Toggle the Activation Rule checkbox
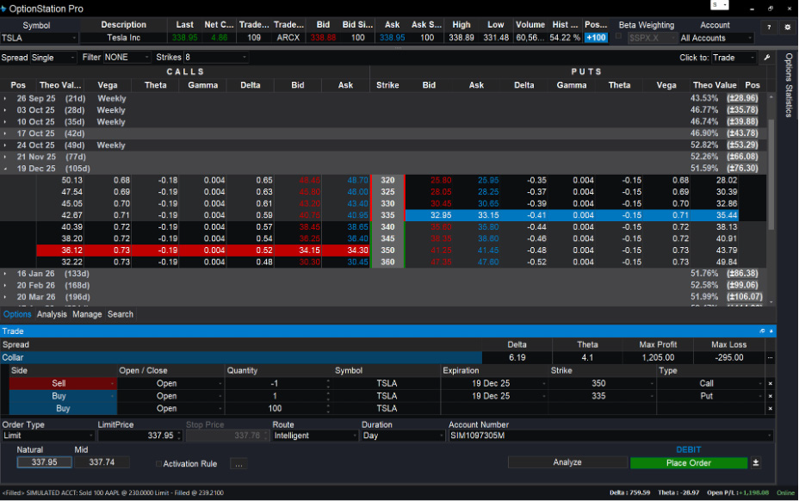The height and width of the screenshot is (501, 799). [x=158, y=464]
